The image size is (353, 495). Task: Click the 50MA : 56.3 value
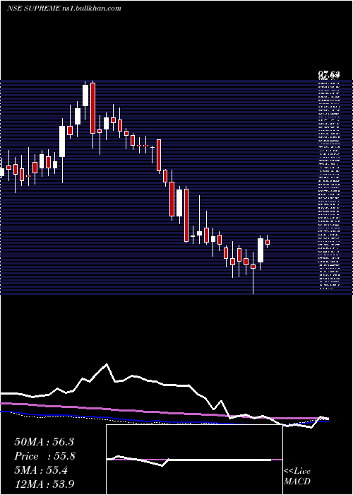point(44,442)
